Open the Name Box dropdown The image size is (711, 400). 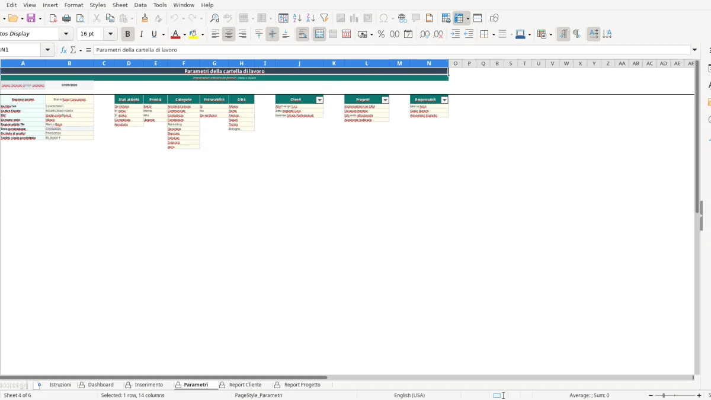pos(48,50)
